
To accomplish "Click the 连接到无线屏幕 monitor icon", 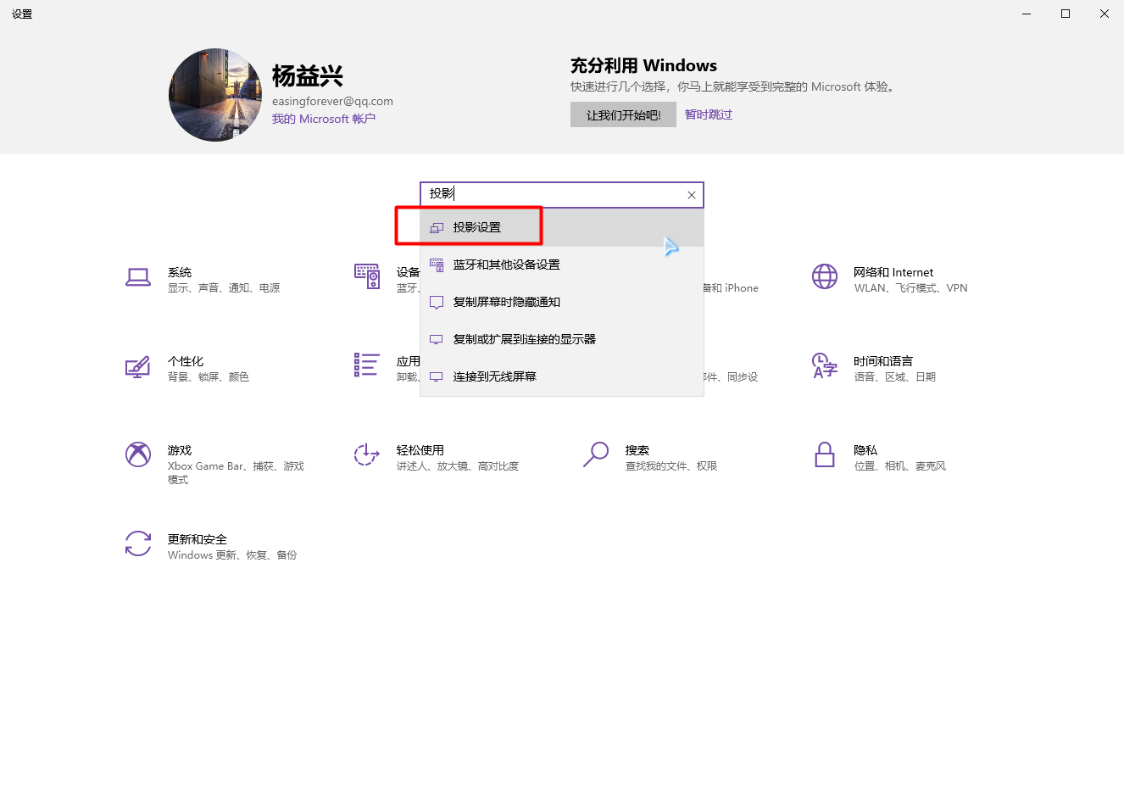I will point(437,376).
